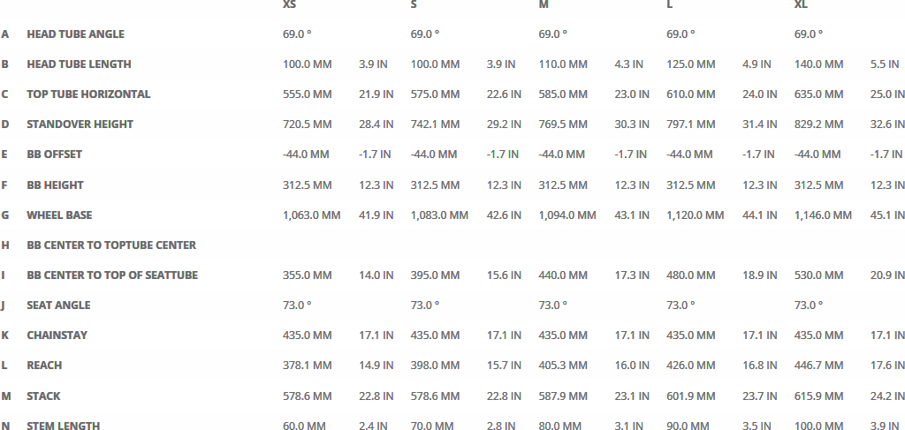Click the STANDOVER HEIGHT row label
The image size is (905, 430).
(x=80, y=124)
